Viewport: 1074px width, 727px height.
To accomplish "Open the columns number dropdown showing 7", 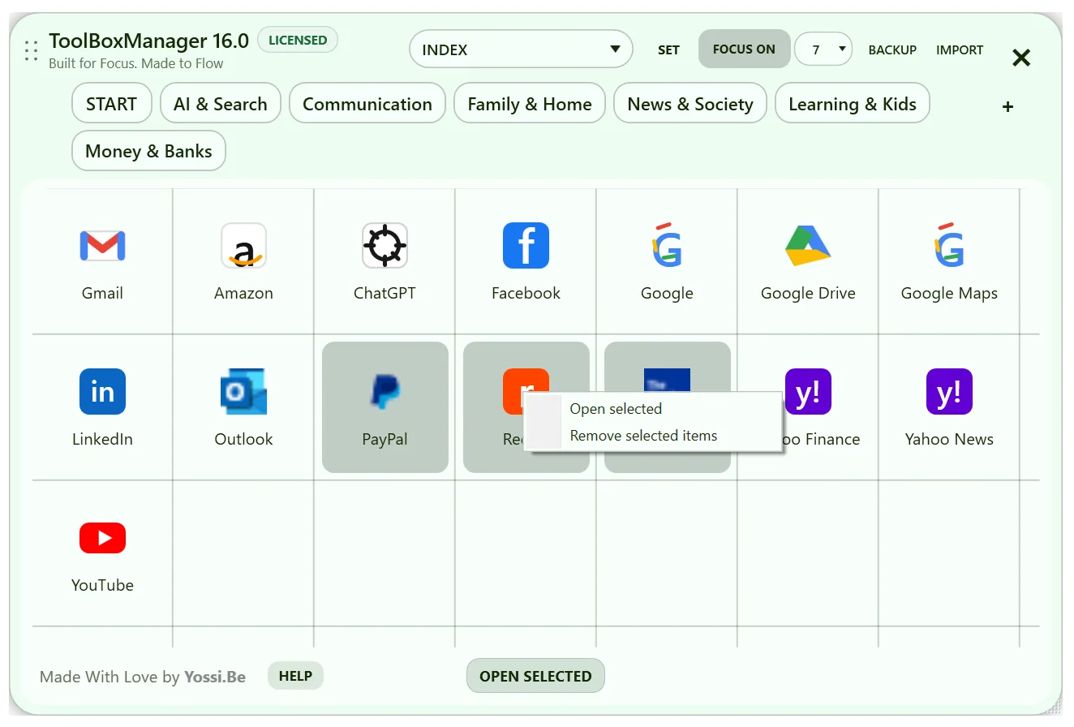I will (823, 49).
